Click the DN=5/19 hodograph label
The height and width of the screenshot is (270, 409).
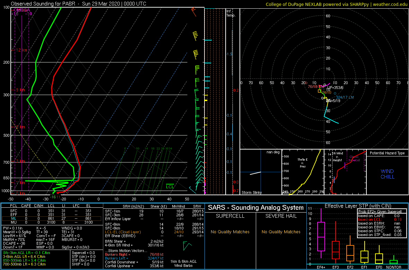tap(332, 101)
